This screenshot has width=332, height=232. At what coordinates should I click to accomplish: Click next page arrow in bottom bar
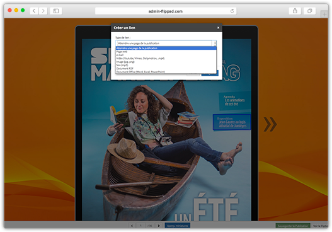(159, 226)
